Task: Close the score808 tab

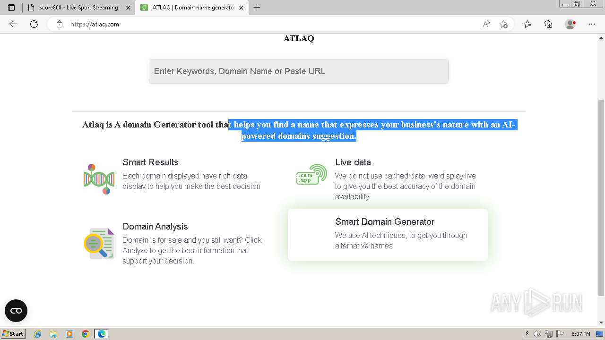Action: [128, 8]
